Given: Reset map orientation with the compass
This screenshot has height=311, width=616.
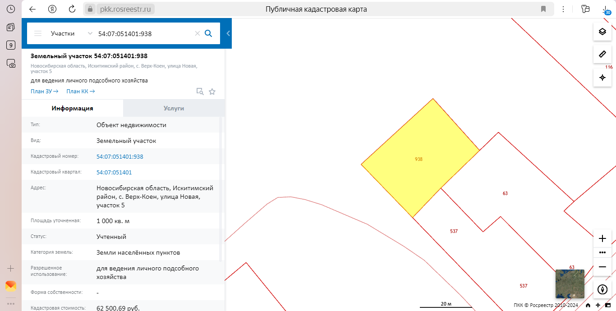Looking at the screenshot, I should (602, 289).
